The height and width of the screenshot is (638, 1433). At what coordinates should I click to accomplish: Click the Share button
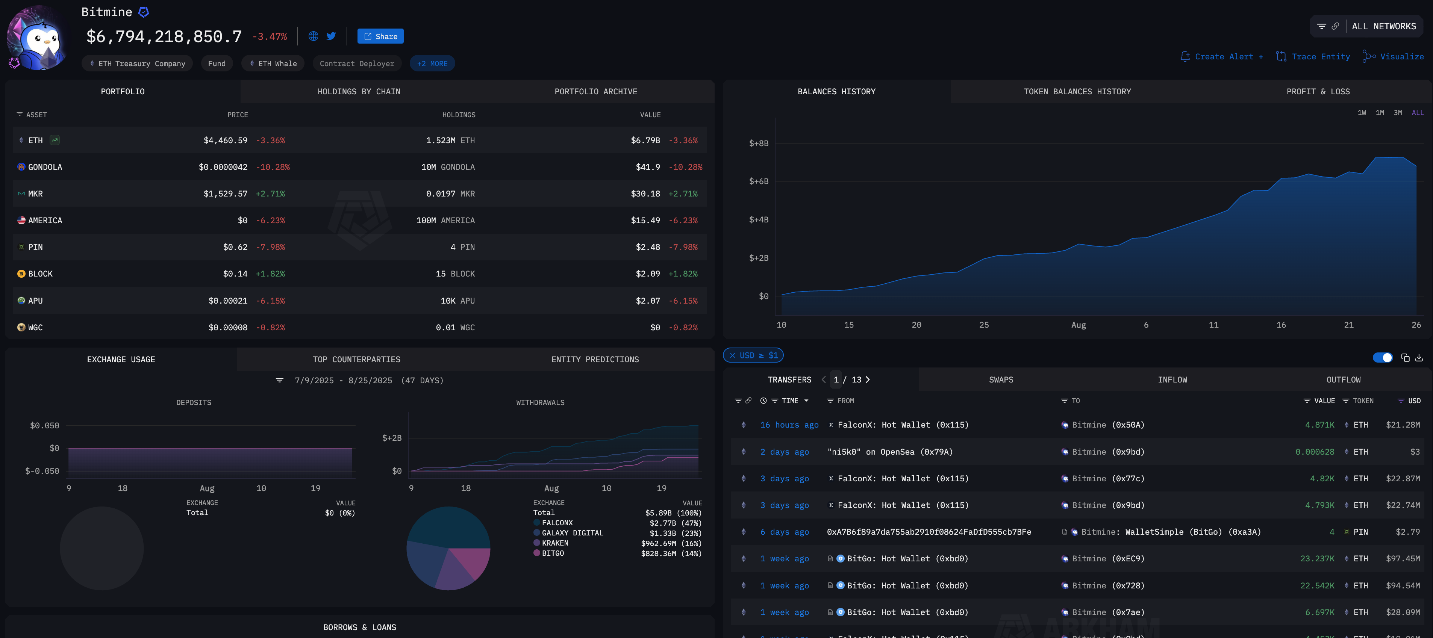click(380, 36)
